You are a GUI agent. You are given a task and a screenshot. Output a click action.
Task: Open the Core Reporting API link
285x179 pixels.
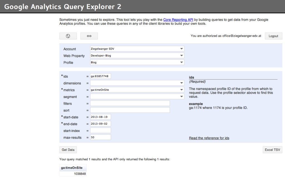pyautogui.click(x=178, y=20)
